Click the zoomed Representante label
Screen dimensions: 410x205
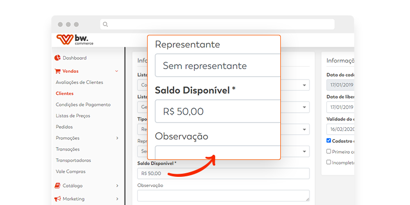click(188, 45)
